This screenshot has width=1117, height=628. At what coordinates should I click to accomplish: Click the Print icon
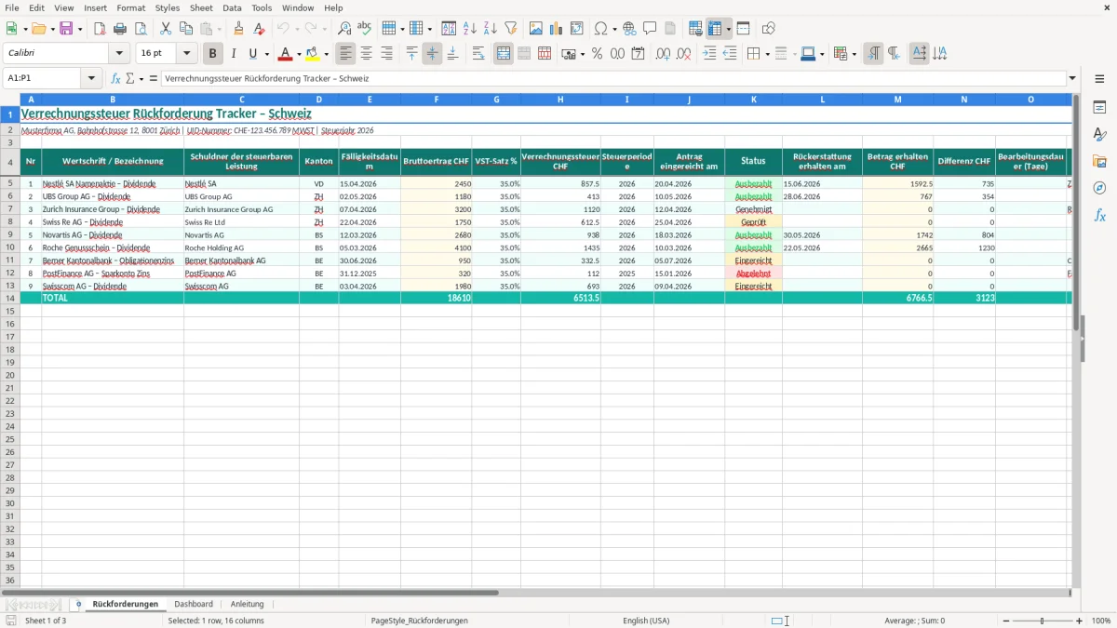click(120, 29)
